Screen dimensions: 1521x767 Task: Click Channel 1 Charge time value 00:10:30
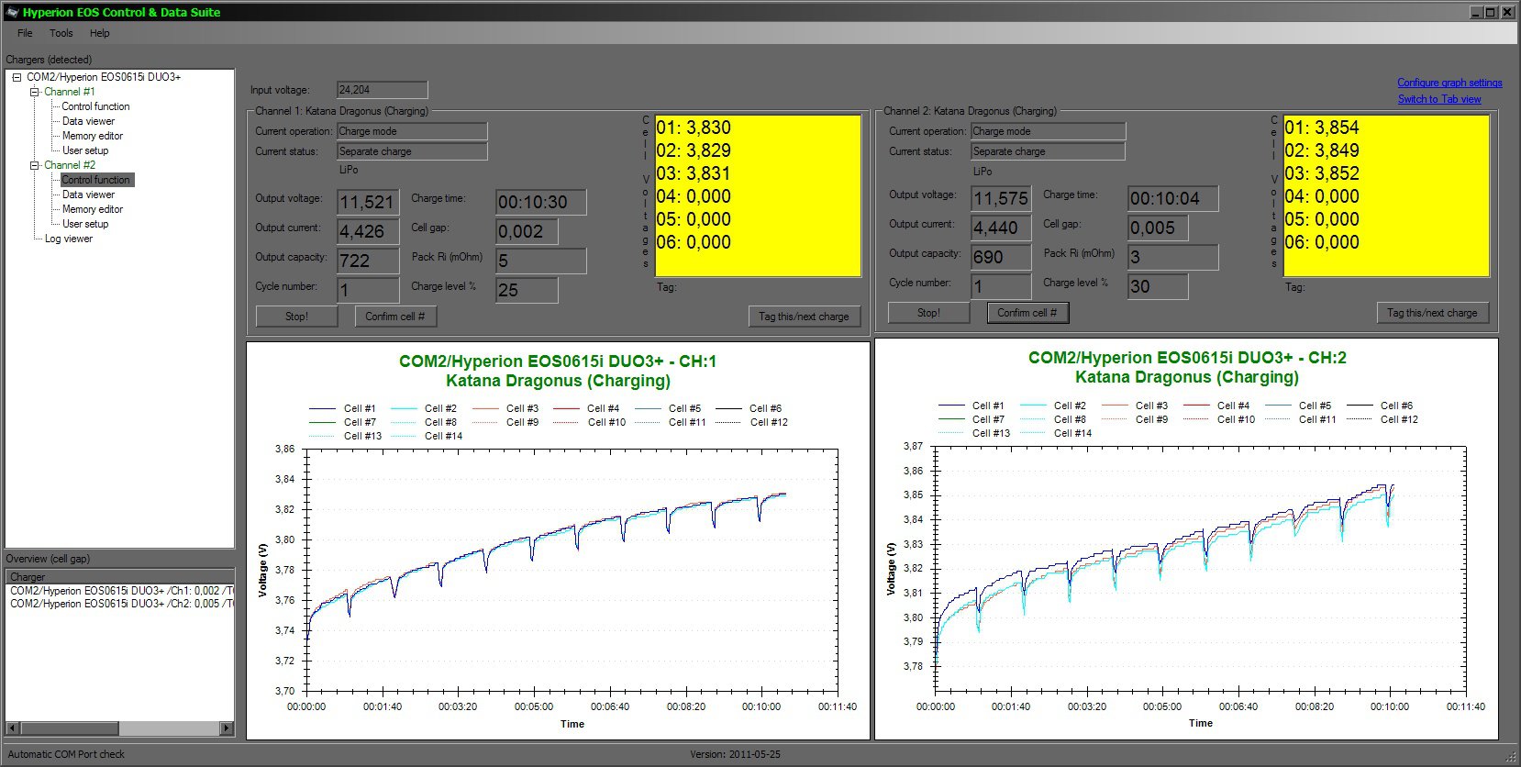tap(540, 202)
